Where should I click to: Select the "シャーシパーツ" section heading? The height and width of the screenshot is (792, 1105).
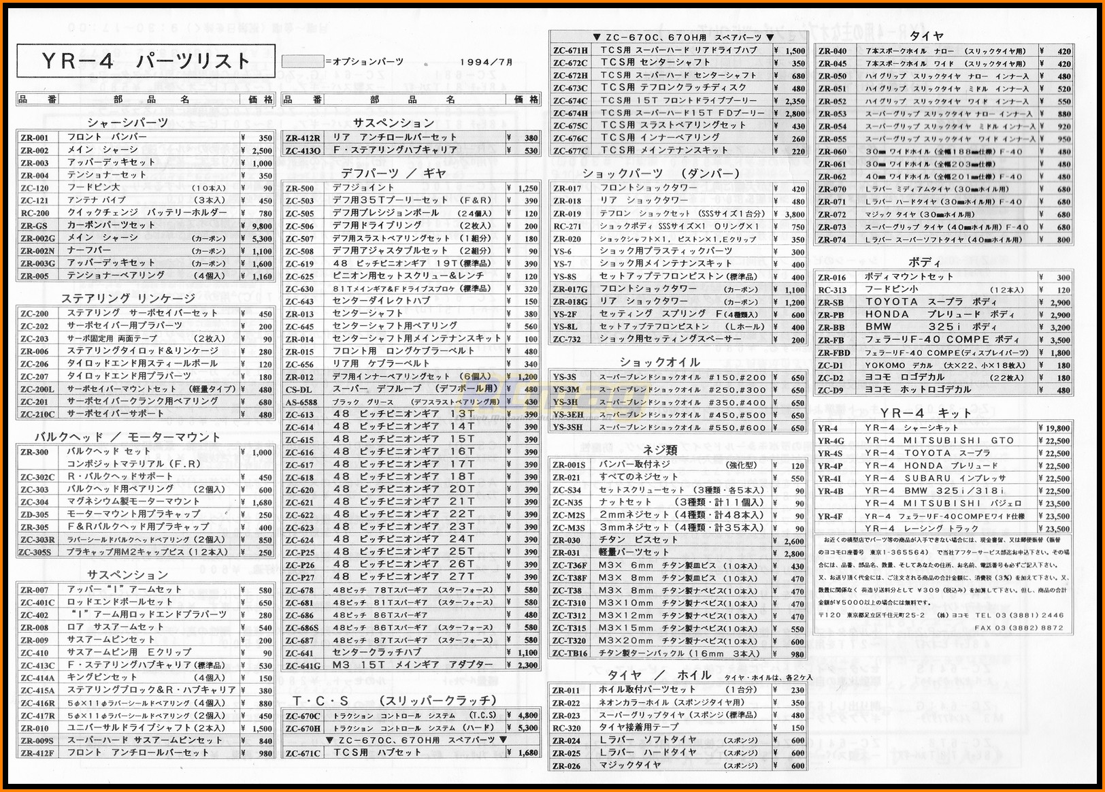pyautogui.click(x=128, y=122)
